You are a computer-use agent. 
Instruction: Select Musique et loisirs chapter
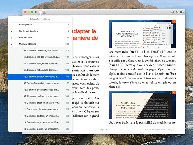(x=40, y=44)
